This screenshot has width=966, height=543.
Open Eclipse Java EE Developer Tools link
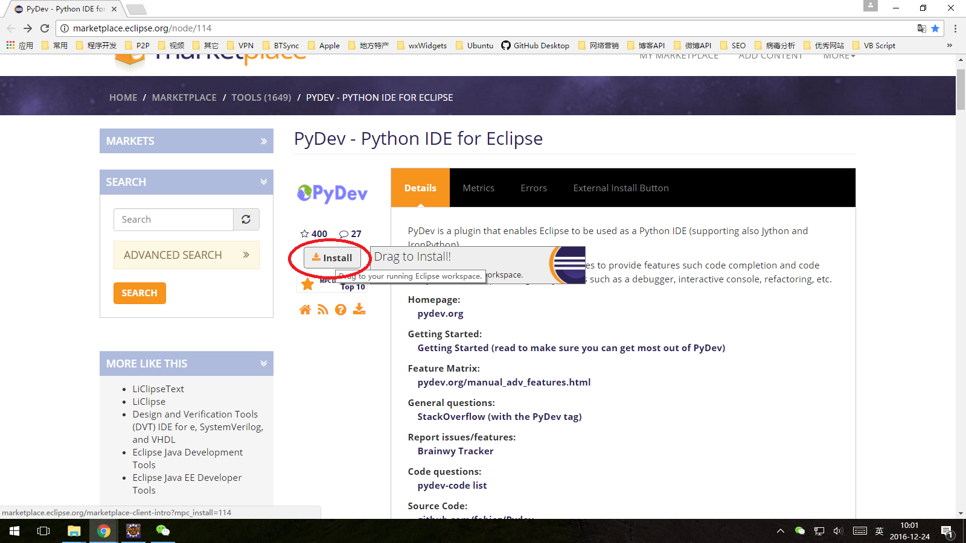pos(187,484)
